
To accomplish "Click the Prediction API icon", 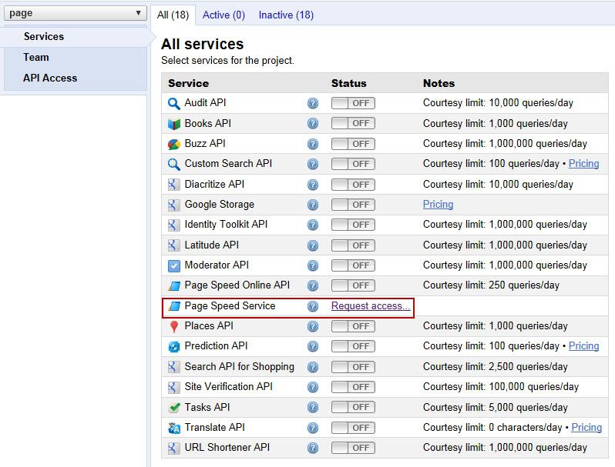I will coord(173,347).
